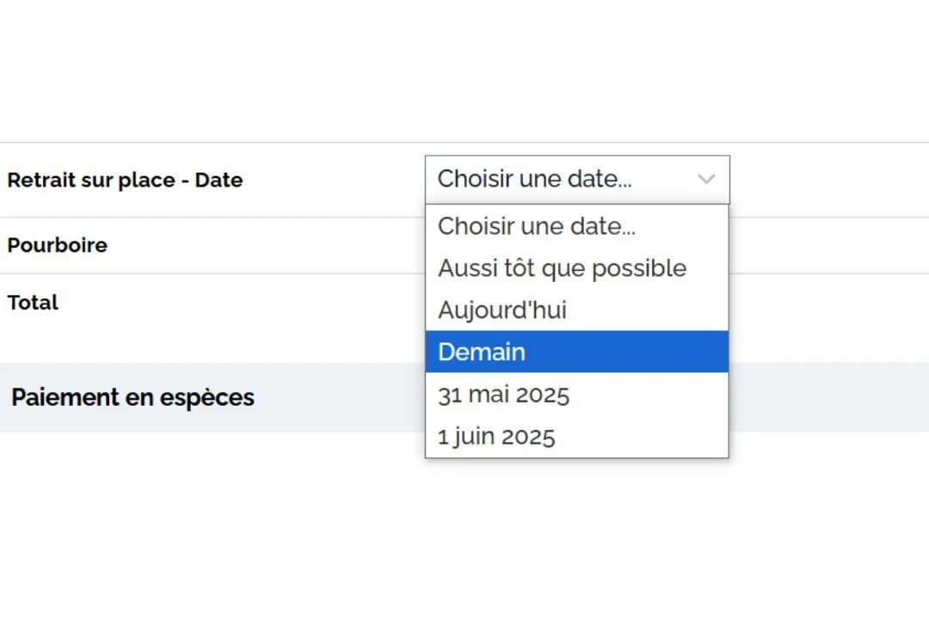
Task: Choose the May 31 date entry
Action: [x=577, y=394]
